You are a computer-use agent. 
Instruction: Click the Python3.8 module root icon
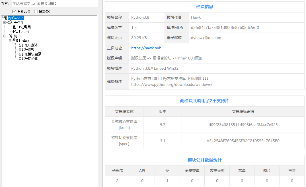point(5,18)
